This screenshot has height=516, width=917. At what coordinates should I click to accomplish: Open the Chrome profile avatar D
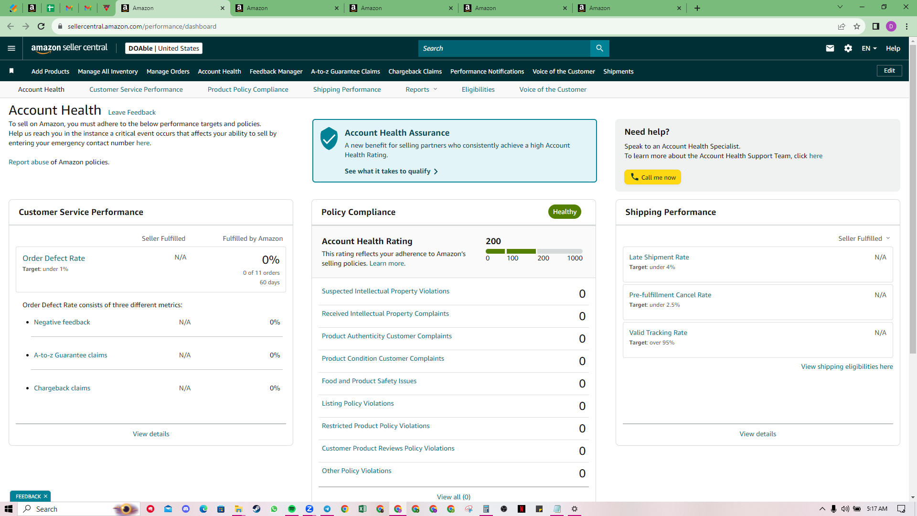click(x=891, y=26)
